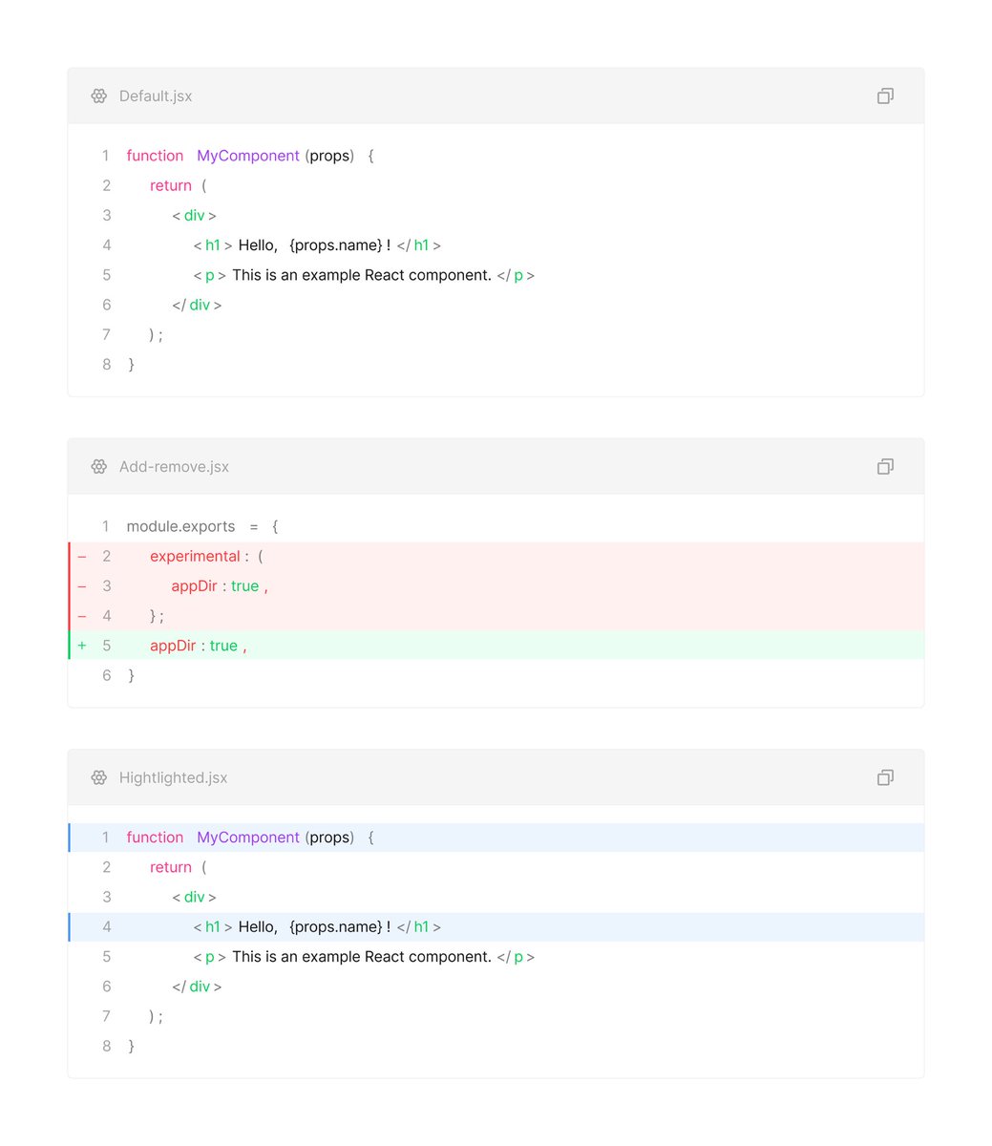Click '{props.name}' on highlighted line 4
This screenshot has height=1146, width=992.
[x=336, y=927]
